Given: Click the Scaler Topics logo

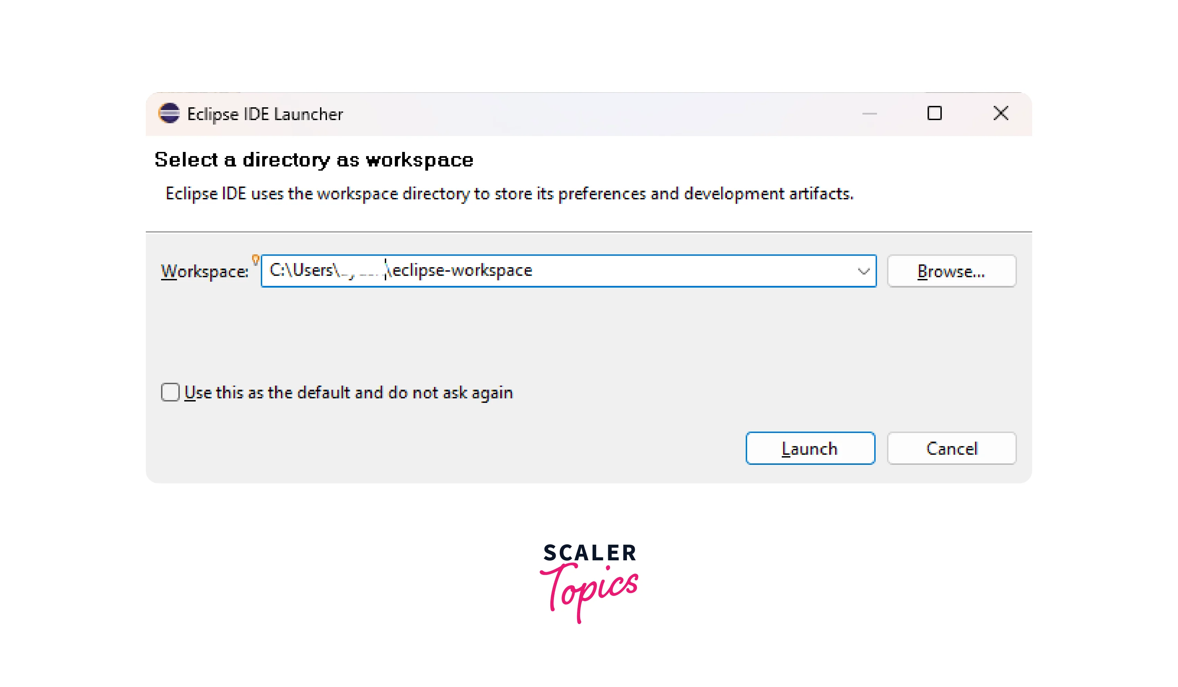Looking at the screenshot, I should 589,583.
